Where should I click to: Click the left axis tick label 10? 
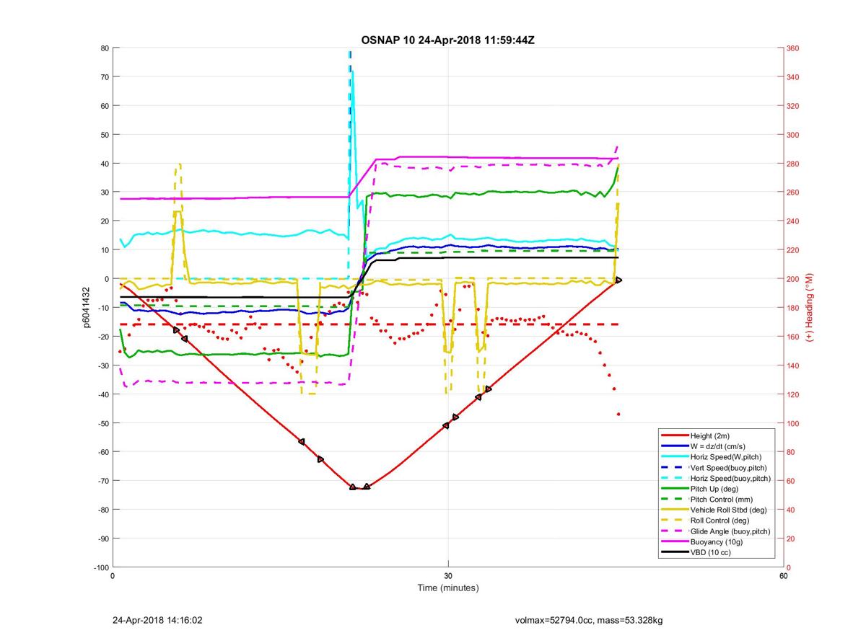tap(105, 250)
